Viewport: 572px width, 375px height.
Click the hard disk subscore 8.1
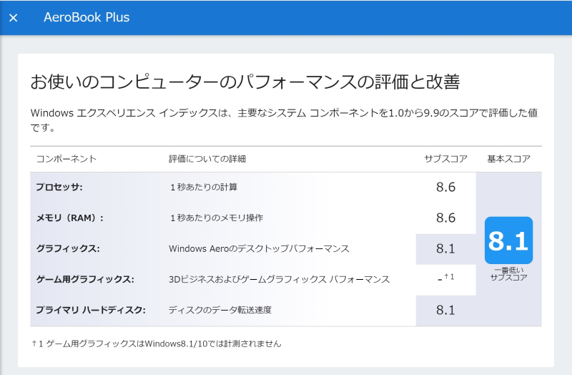point(445,310)
